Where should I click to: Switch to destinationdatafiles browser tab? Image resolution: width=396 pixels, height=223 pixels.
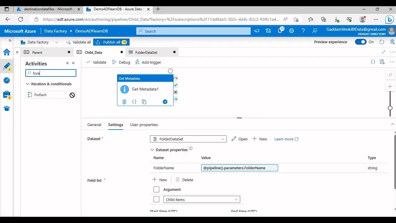point(48,9)
